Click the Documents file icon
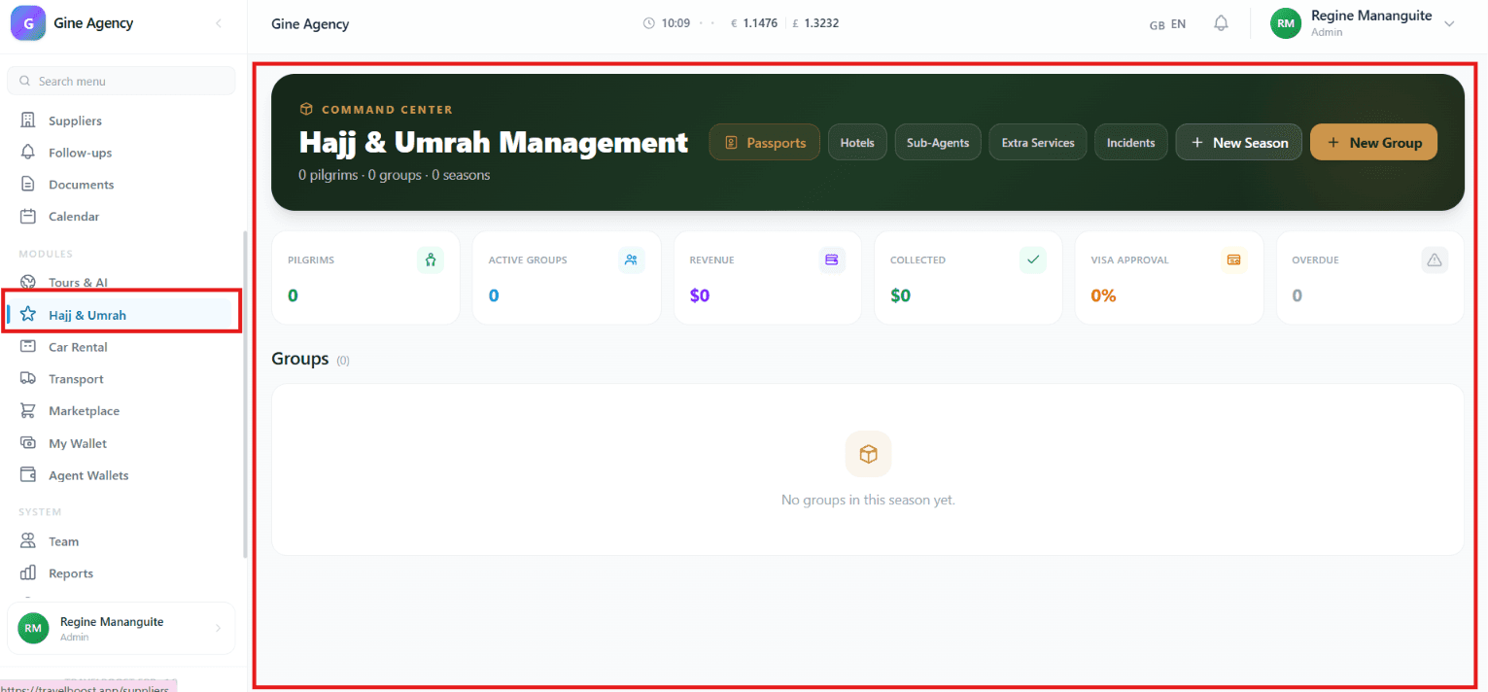Viewport: 1488px width, 692px height. coord(28,185)
